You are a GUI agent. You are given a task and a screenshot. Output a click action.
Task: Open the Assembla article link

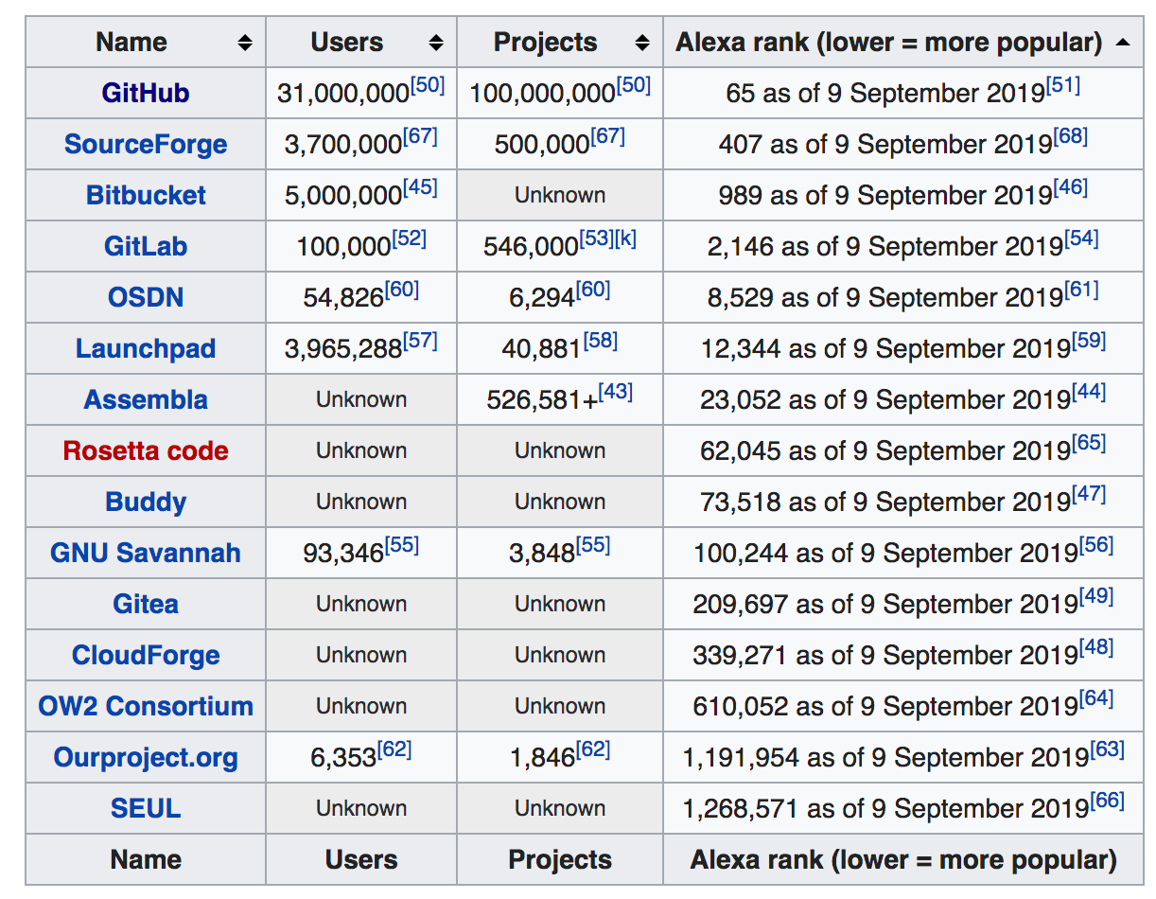click(146, 399)
